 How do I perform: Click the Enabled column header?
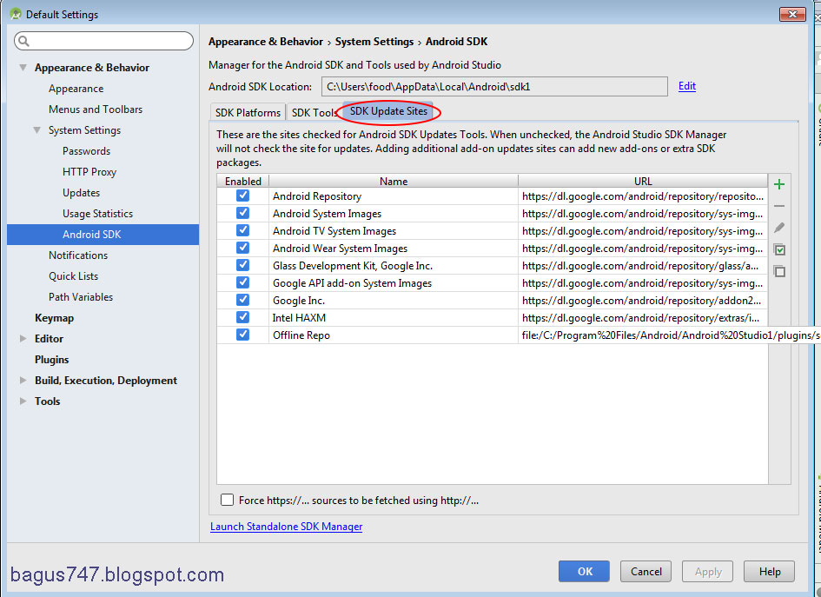click(243, 182)
